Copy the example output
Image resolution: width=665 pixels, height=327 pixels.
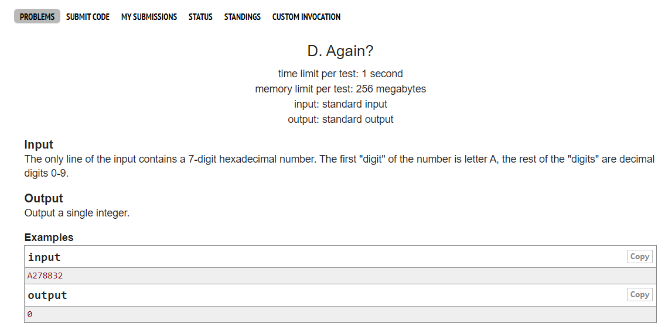tap(639, 295)
